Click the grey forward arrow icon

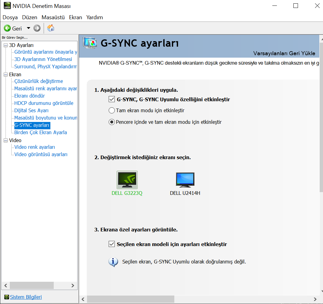[x=37, y=28]
